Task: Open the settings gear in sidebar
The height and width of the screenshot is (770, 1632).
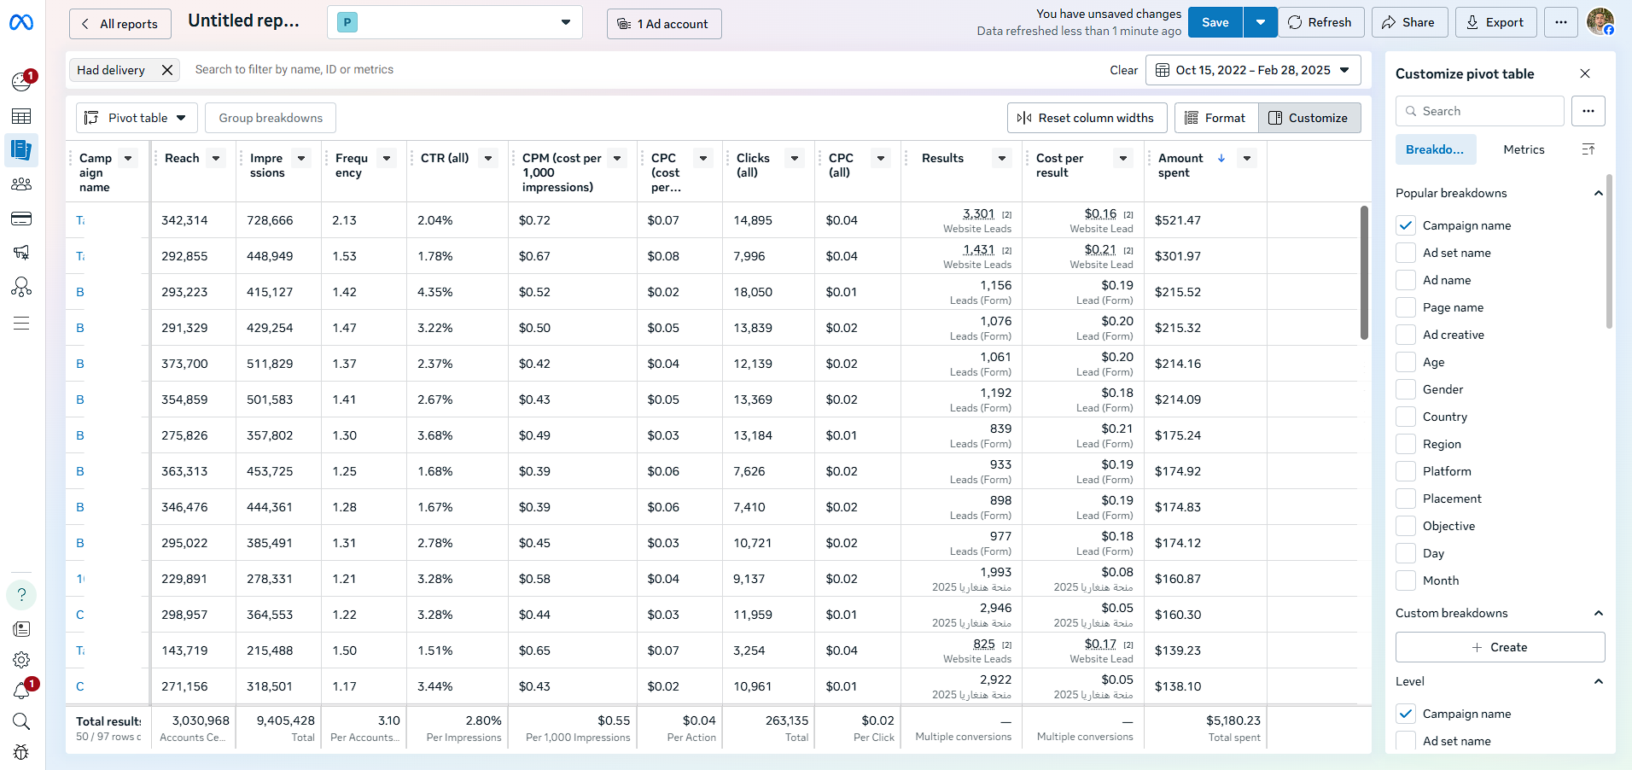Action: (x=21, y=660)
